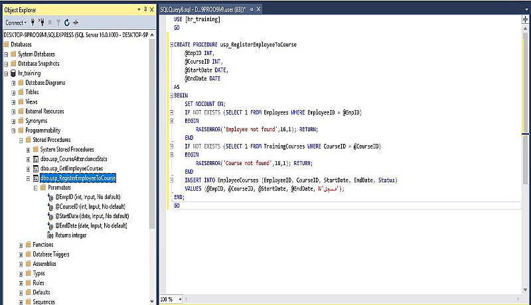Click the 'Employee not found' string in code
Viewport: 531px width, 305px height.
(x=250, y=129)
